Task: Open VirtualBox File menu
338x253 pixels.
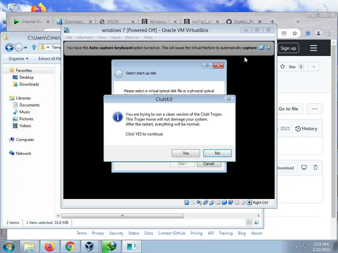Action: coord(69,38)
